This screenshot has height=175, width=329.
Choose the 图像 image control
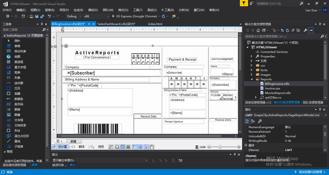coord(17,115)
